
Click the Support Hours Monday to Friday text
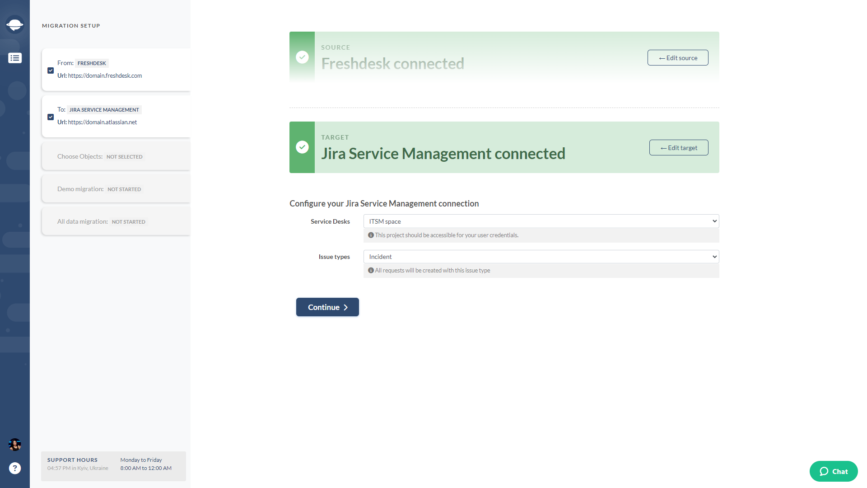click(x=141, y=460)
